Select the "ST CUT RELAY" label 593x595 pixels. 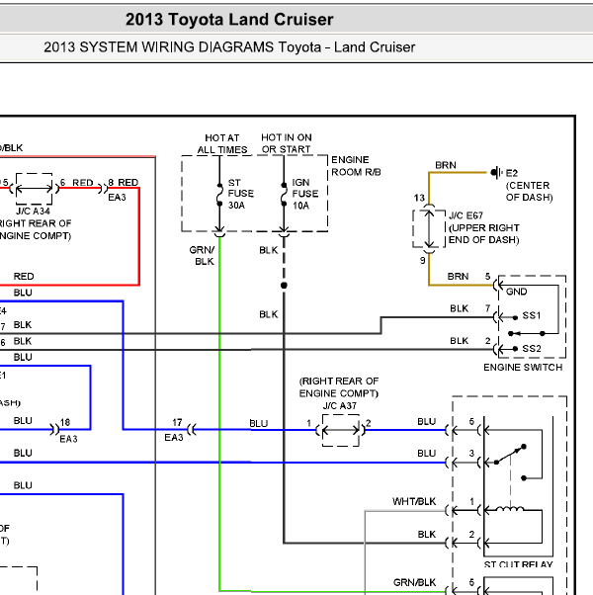518,564
